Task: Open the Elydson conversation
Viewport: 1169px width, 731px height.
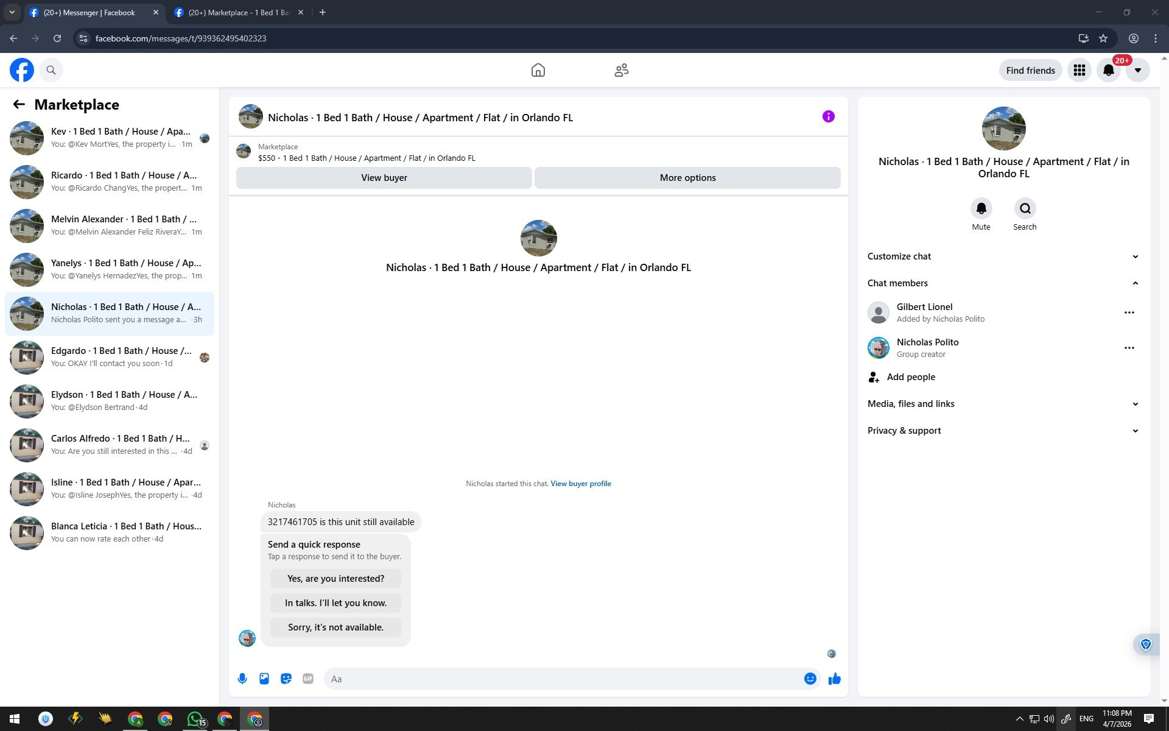Action: pos(110,401)
